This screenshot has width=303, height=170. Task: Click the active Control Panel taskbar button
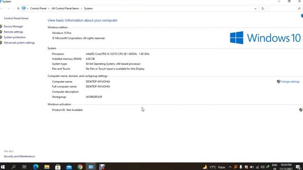[91, 167]
